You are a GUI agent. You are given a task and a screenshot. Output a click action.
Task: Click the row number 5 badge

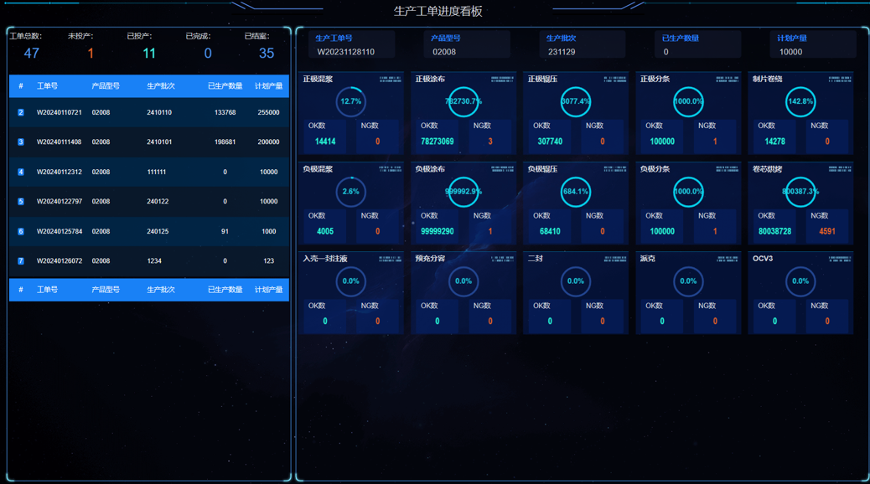(21, 202)
